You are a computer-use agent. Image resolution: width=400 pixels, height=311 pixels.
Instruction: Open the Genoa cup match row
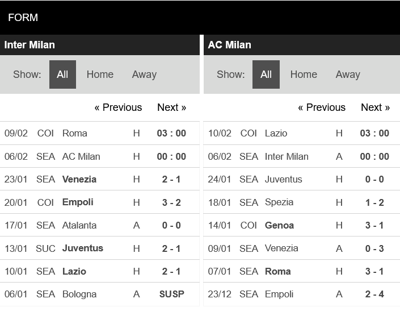coord(302,225)
